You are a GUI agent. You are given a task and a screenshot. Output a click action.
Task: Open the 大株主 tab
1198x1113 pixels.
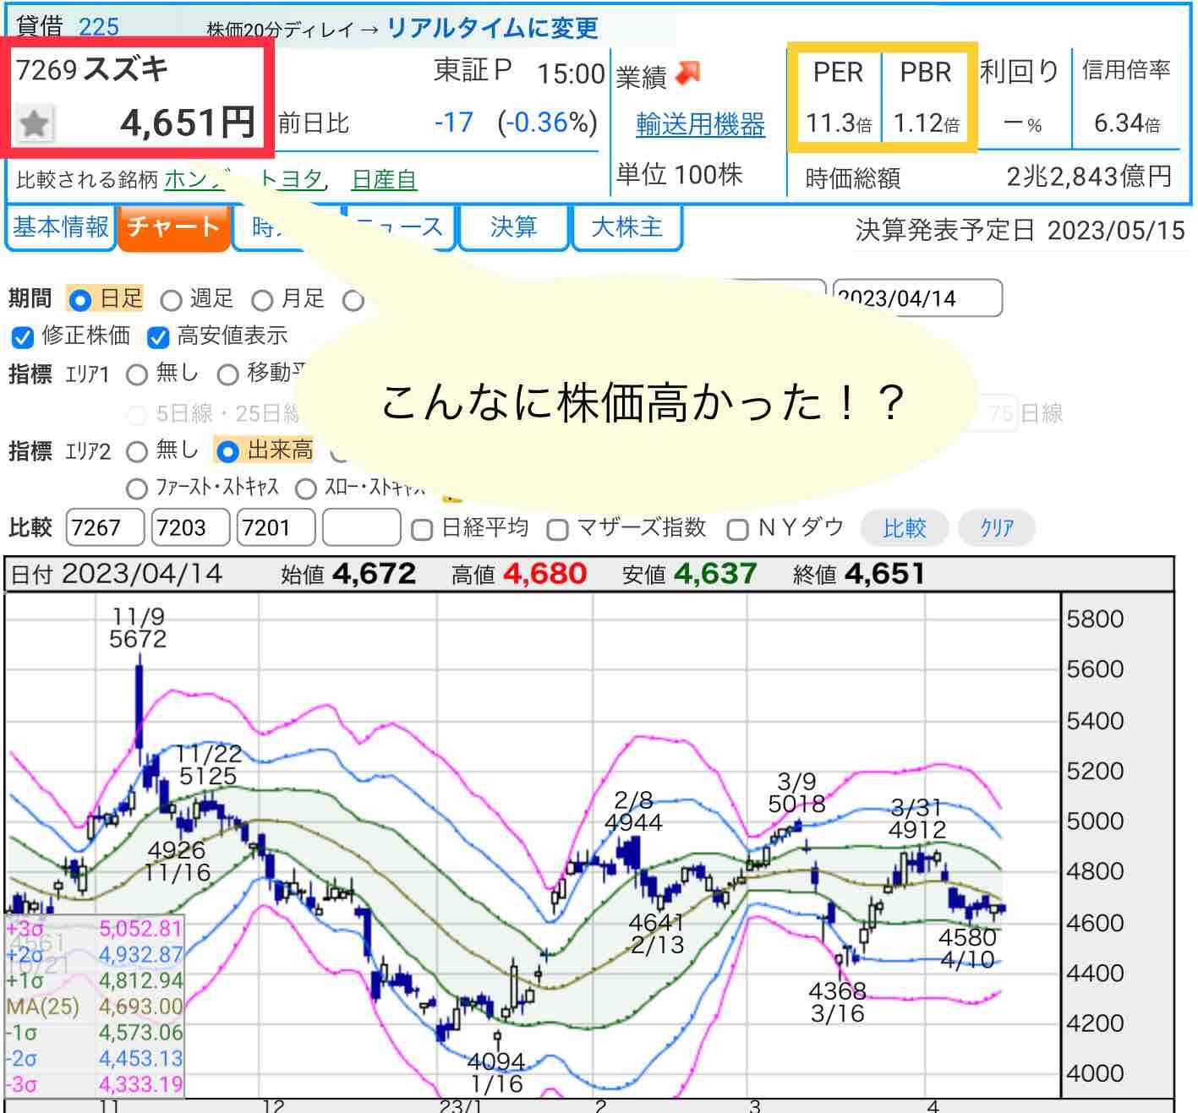(626, 227)
